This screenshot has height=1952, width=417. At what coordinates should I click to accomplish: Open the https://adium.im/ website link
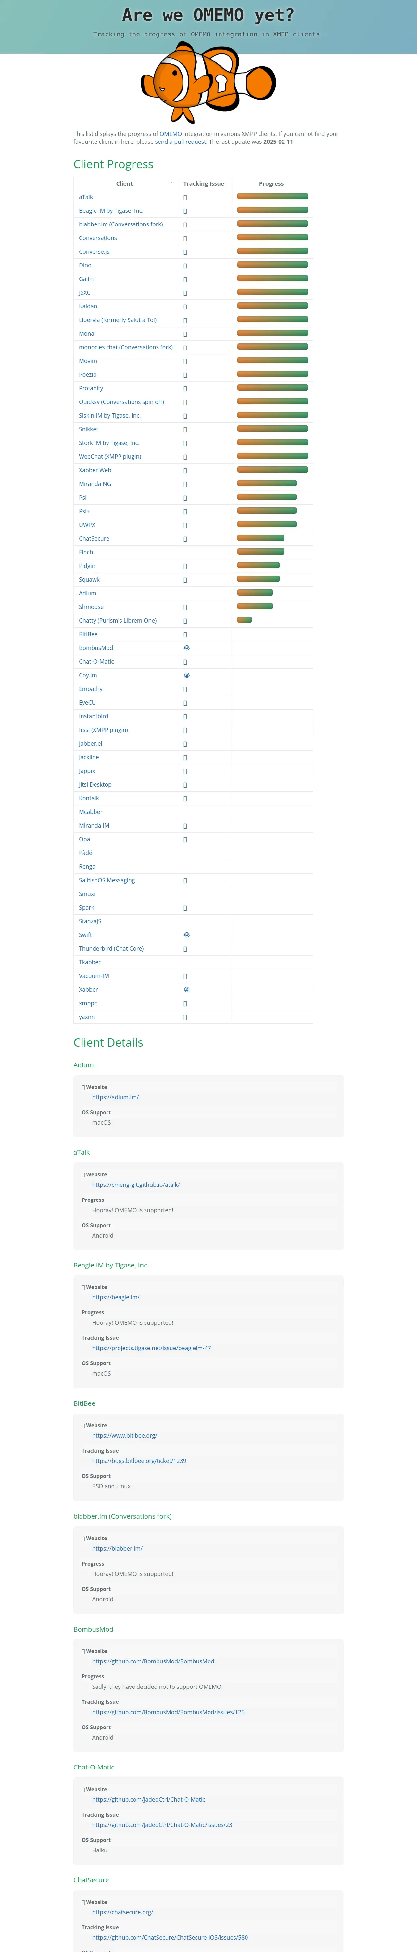click(x=115, y=1097)
